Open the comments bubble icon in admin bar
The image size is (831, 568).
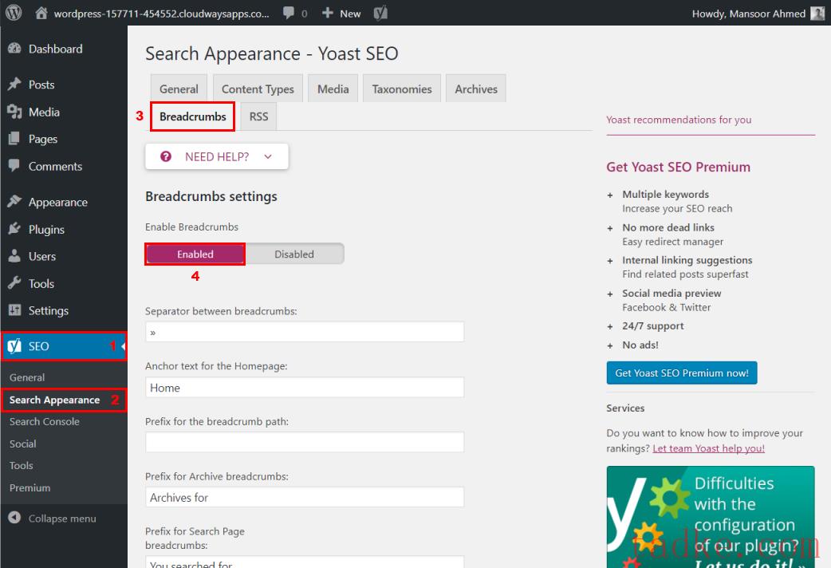(288, 14)
